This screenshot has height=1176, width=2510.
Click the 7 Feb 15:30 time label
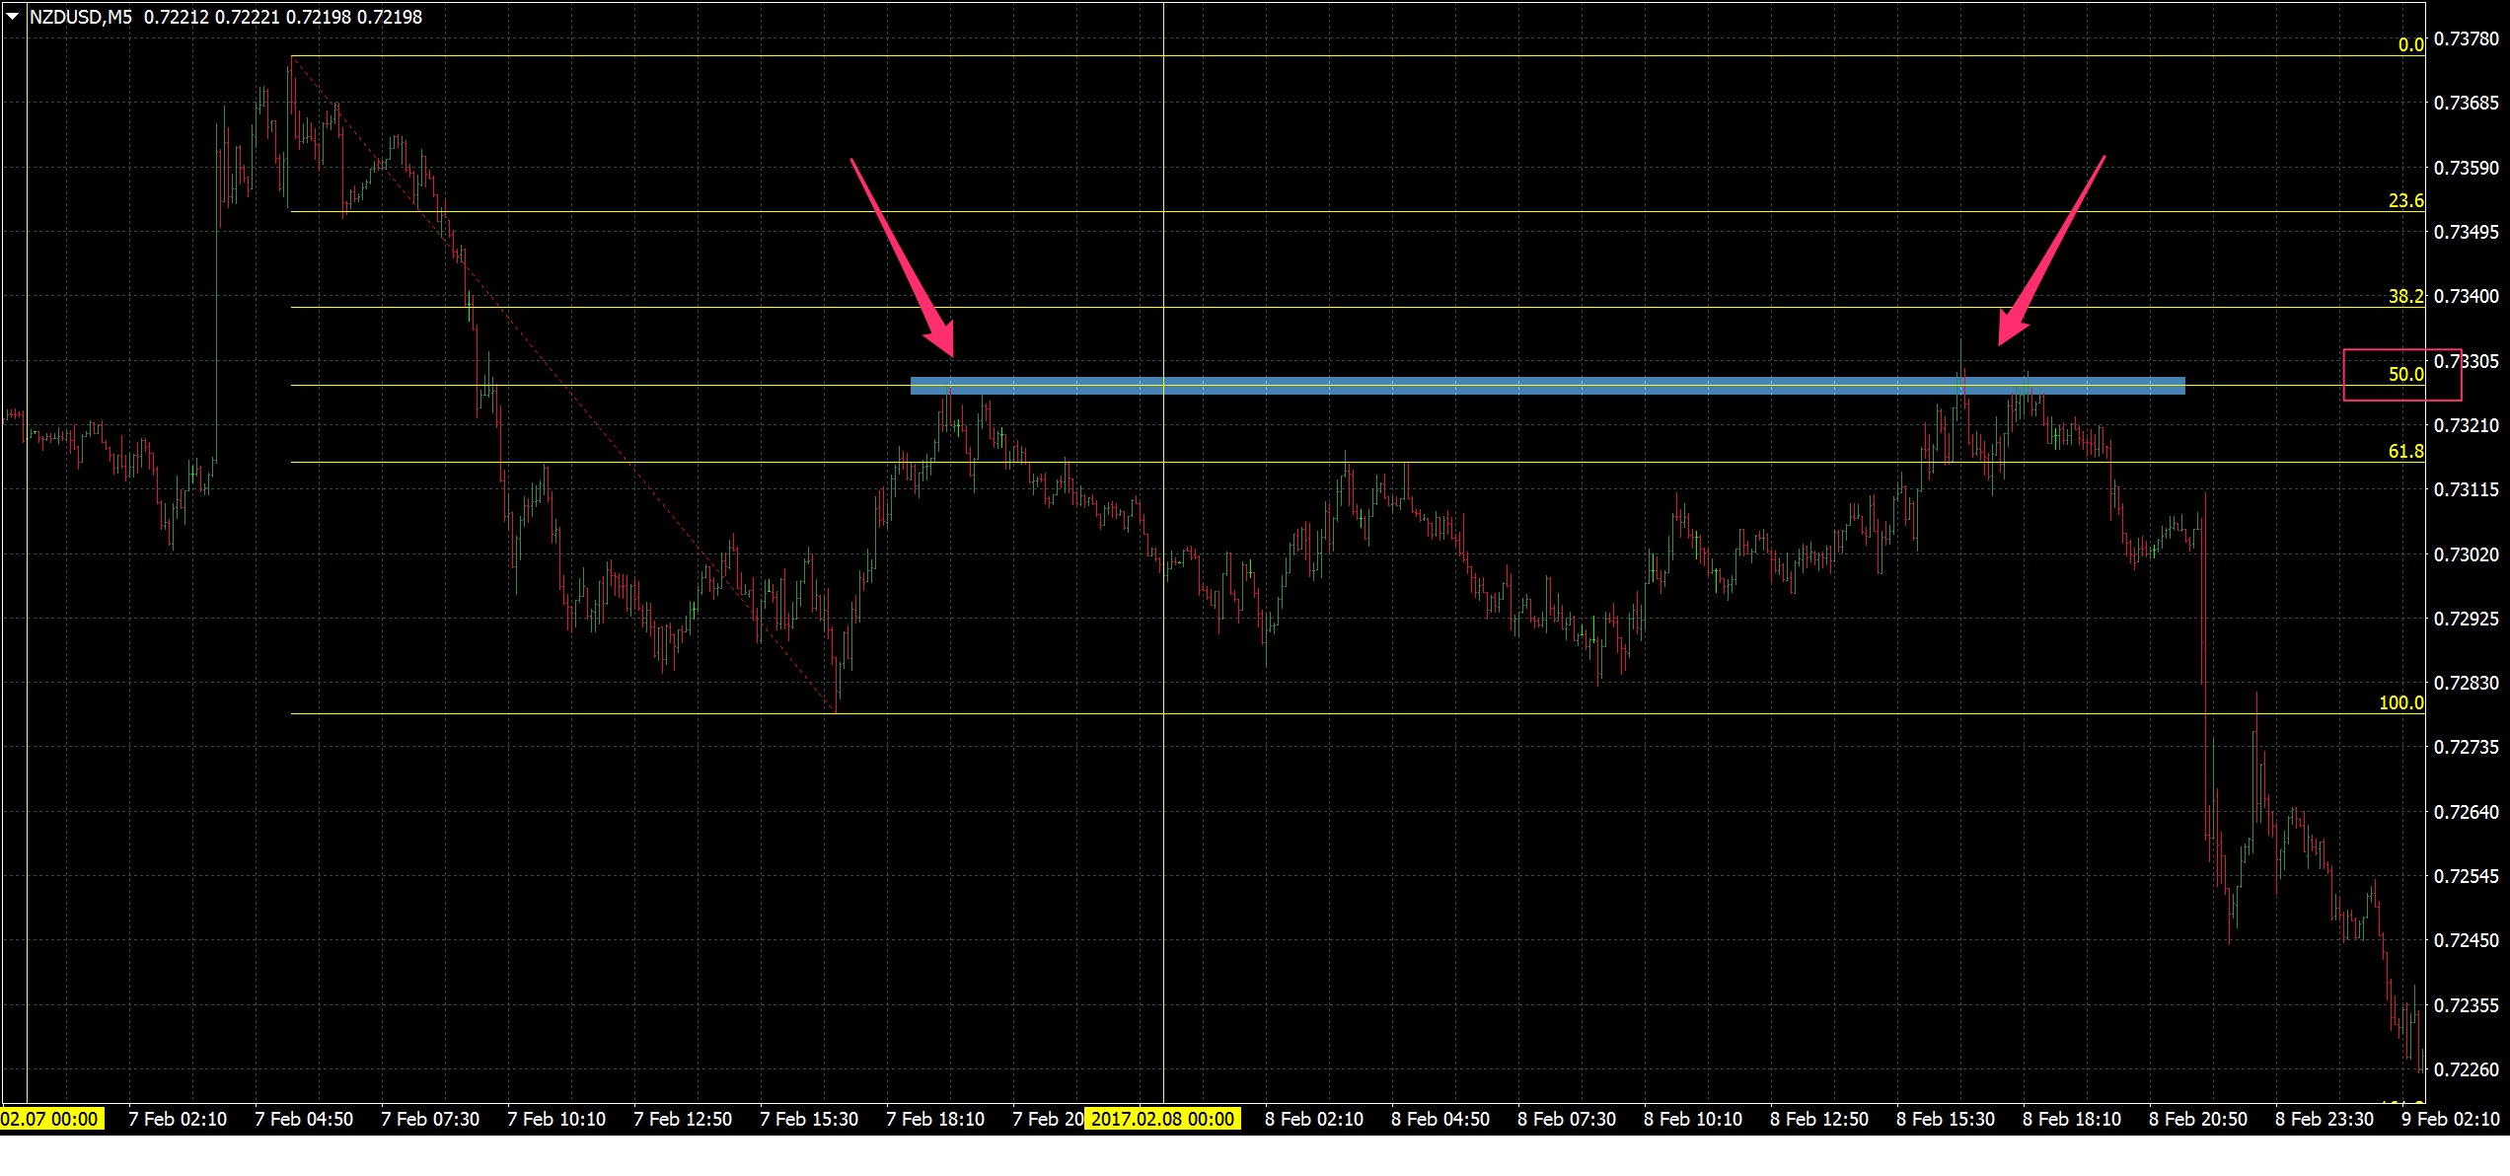809,1119
